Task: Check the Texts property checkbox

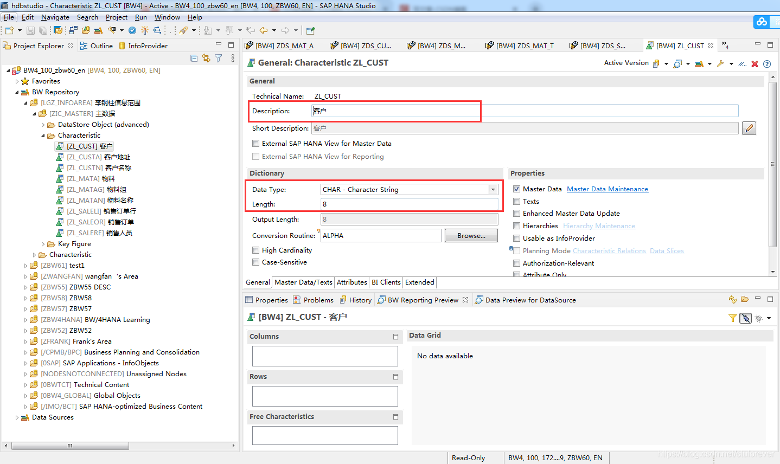Action: click(517, 201)
